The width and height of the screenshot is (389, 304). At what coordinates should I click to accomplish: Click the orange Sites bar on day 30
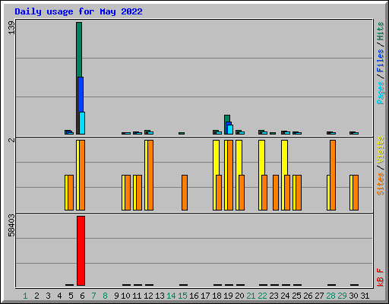(356, 192)
